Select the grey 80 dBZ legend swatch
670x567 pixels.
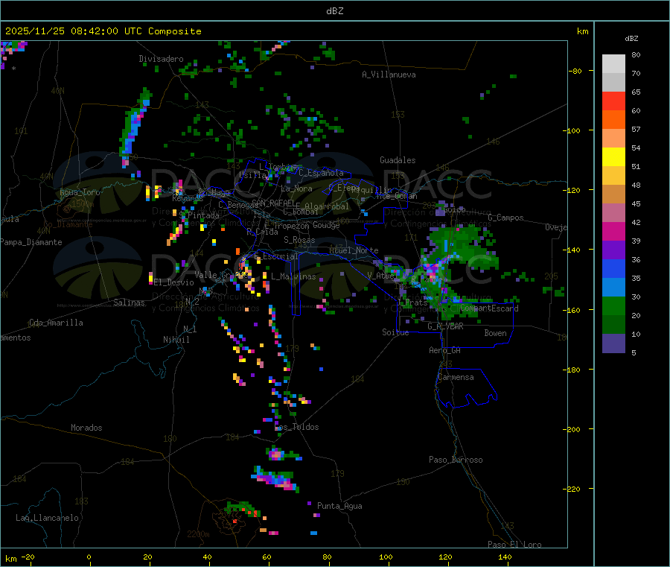click(613, 64)
